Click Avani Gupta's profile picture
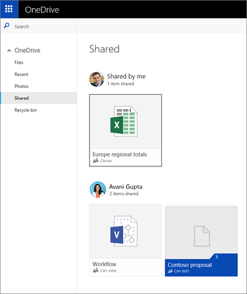This screenshot has width=247, height=294. (98, 190)
